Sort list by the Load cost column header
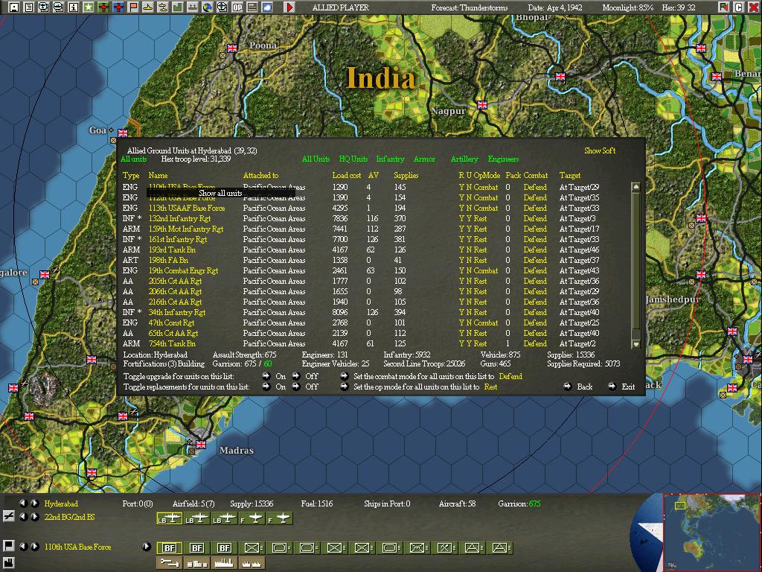Screen dimensions: 762x572 347,175
